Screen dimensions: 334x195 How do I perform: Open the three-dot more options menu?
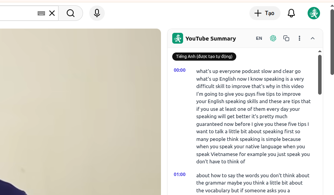pyautogui.click(x=299, y=38)
